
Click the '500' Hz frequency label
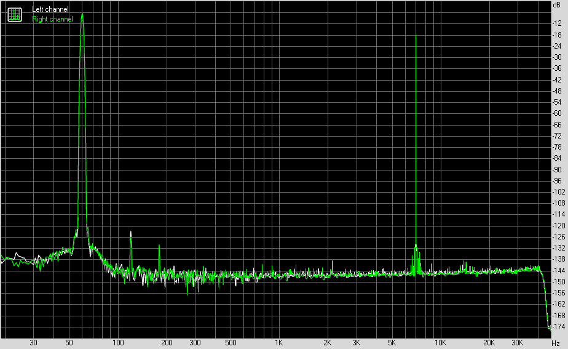click(231, 343)
